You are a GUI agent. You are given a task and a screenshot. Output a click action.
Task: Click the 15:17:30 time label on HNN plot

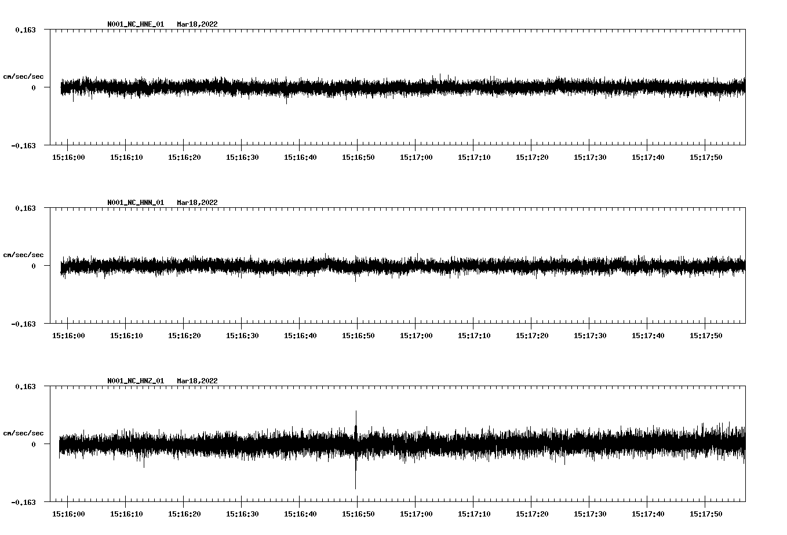pyautogui.click(x=590, y=336)
